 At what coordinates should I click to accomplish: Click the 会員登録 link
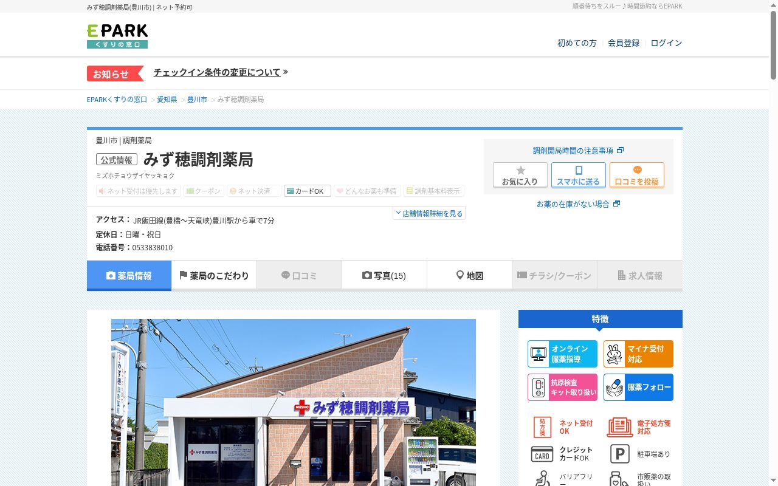pos(624,43)
